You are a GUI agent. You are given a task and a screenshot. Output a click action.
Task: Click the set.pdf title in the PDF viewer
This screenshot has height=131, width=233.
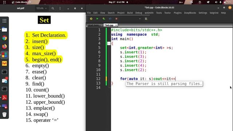(x=20, y=8)
